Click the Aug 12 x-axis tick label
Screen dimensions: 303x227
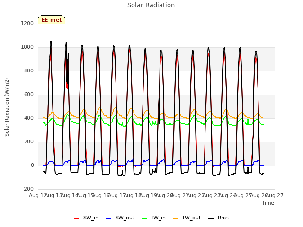point(37,195)
